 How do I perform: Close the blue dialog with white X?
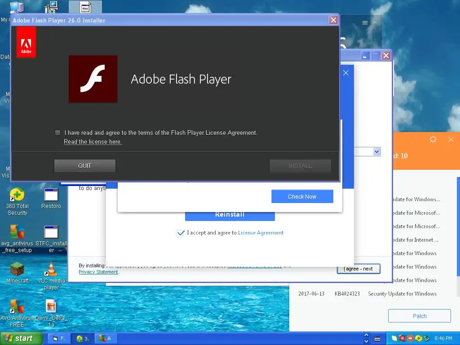(346, 73)
